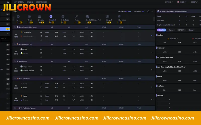
Task: Open Bet History menu
Action: [x=19, y=2]
